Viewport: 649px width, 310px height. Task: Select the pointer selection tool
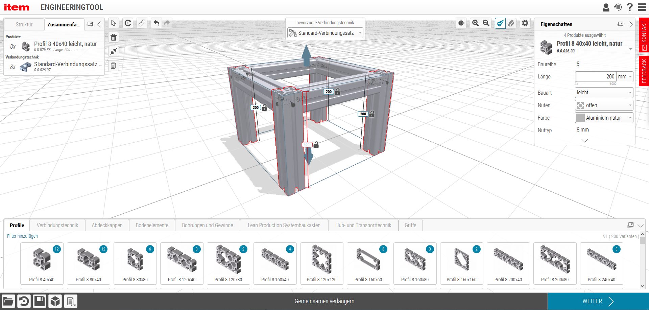click(114, 23)
